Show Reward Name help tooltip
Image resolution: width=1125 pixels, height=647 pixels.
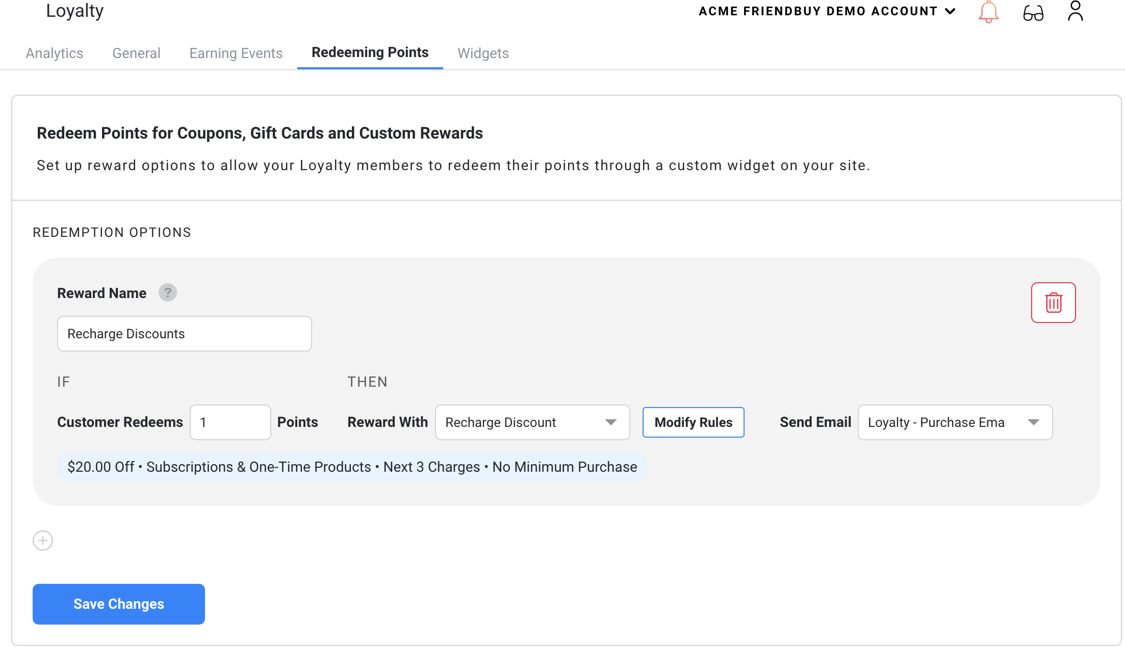(167, 292)
